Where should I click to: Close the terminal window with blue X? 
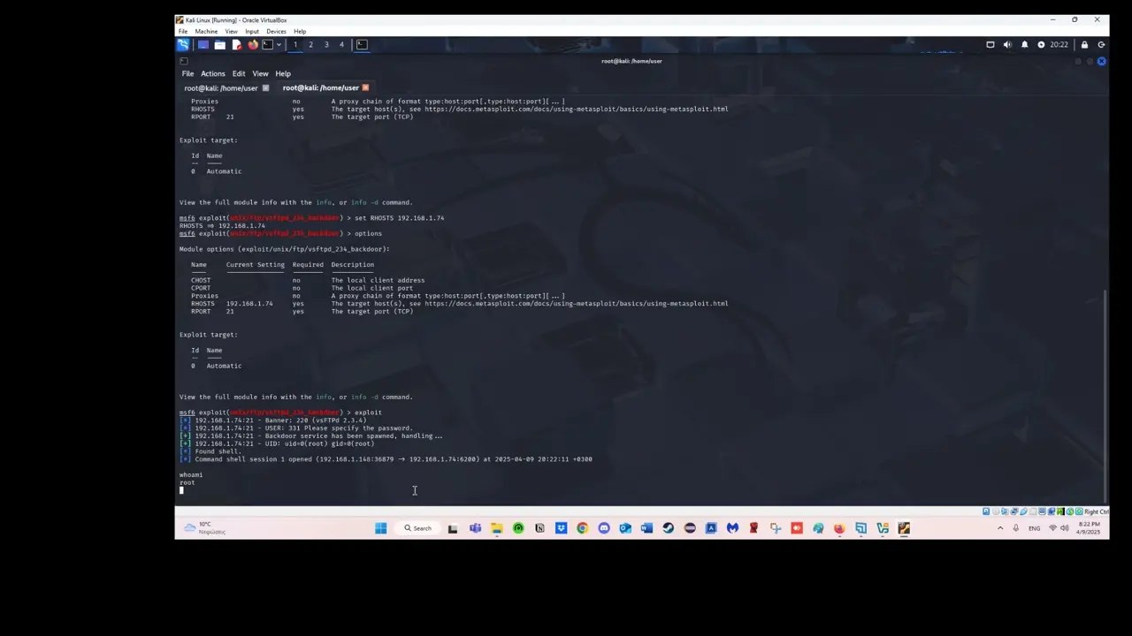(1101, 61)
